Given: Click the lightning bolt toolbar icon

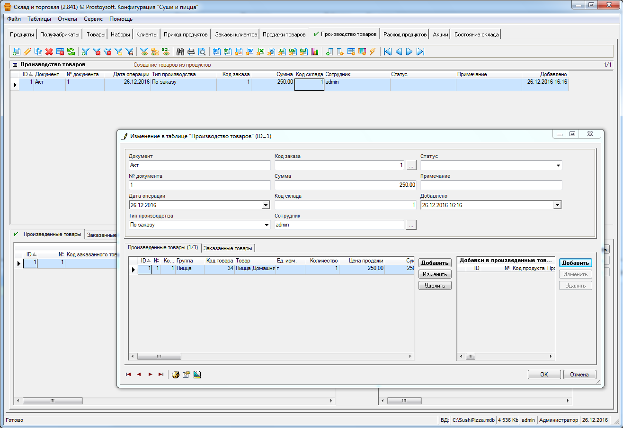Looking at the screenshot, I should 373,52.
